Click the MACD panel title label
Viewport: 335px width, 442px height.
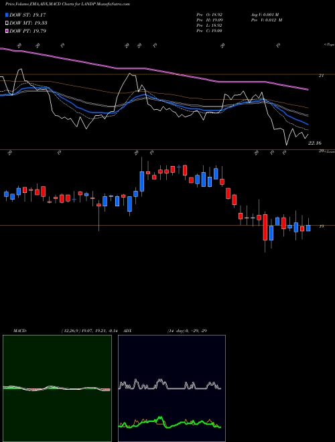coord(20,331)
